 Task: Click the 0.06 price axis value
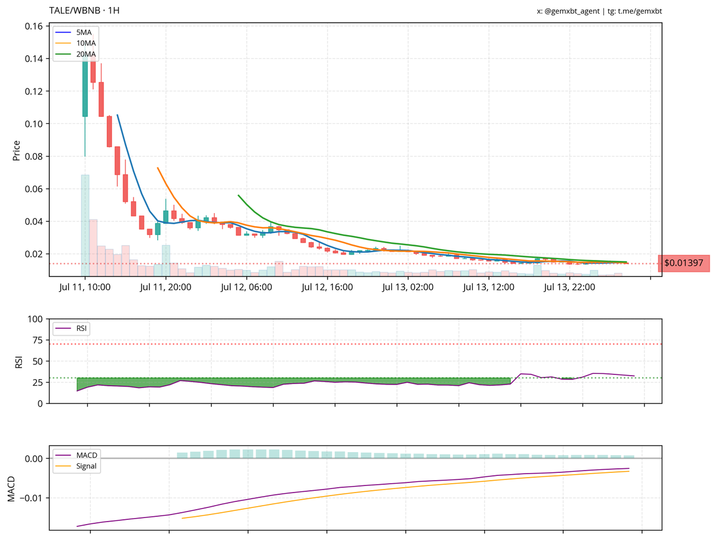[33, 189]
